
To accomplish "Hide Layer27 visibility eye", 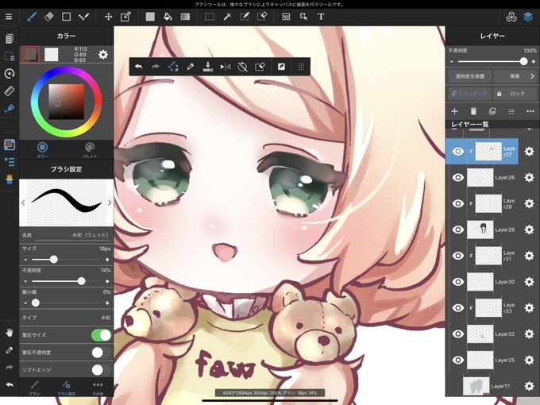I will [457, 151].
